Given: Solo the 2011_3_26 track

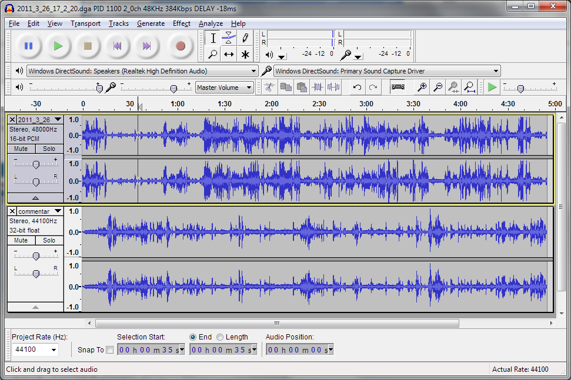Looking at the screenshot, I should 49,149.
